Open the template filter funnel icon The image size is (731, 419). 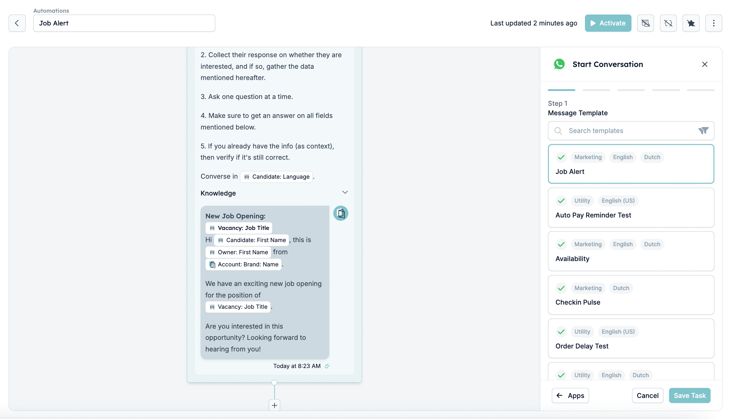[x=703, y=131]
